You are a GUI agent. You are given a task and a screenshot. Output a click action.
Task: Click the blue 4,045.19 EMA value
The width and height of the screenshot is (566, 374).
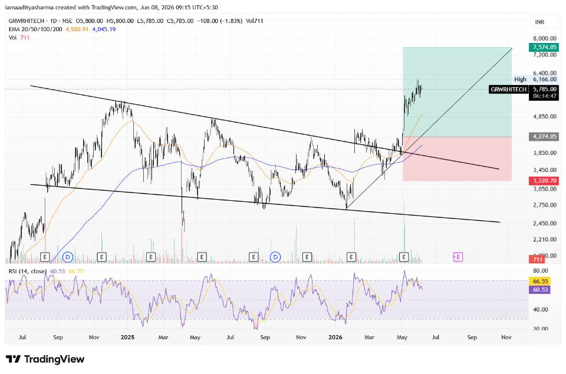[x=104, y=29]
